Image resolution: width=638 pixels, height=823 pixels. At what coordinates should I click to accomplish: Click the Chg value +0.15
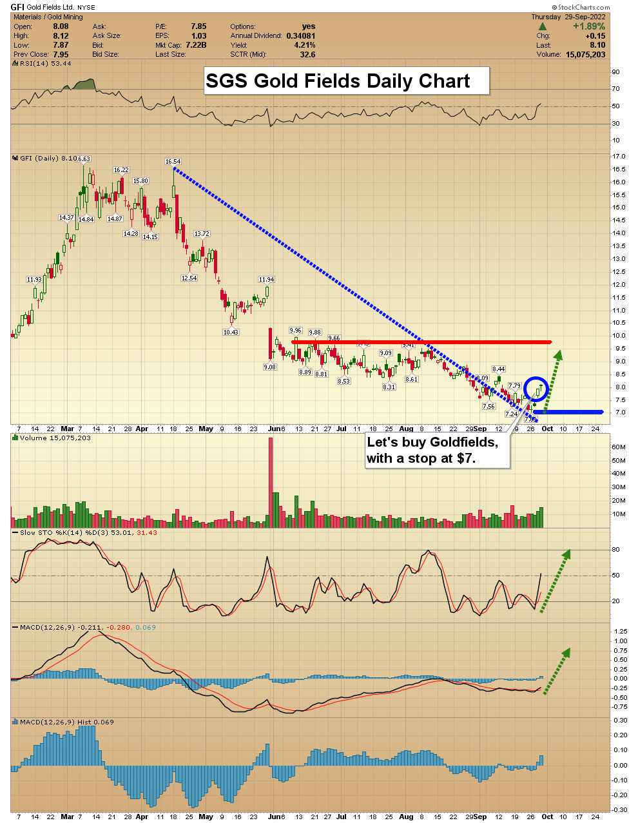(595, 36)
